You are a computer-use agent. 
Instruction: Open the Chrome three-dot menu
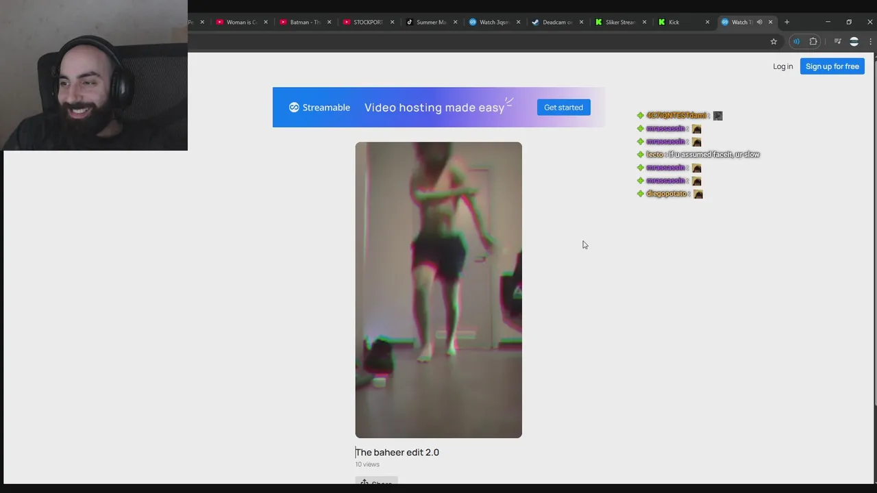click(870, 42)
